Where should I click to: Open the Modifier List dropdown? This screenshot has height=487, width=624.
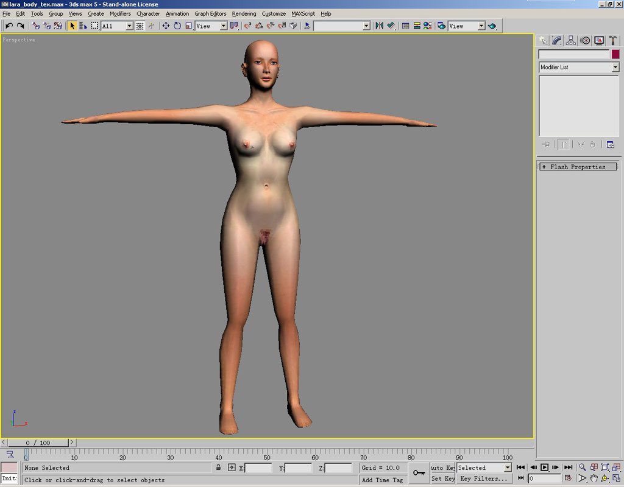(x=615, y=67)
